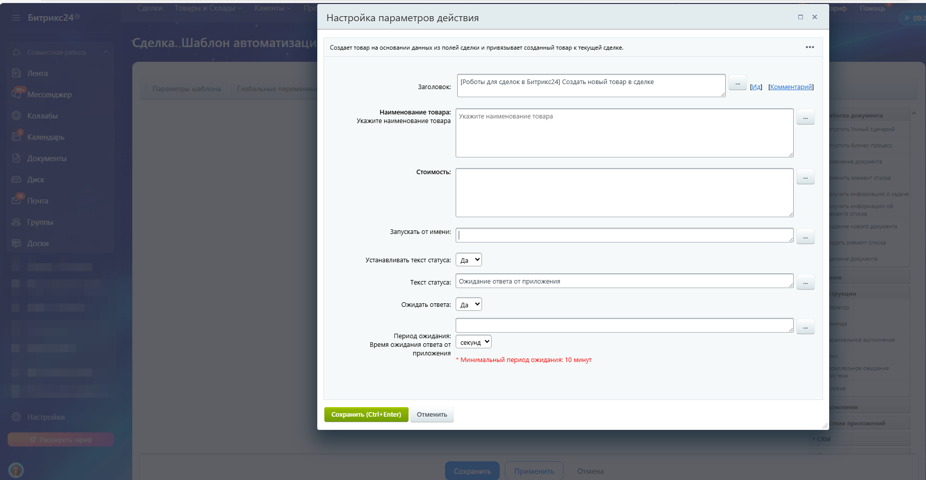Open Почта in the left sidebar
This screenshot has width=926, height=480.
click(38, 201)
